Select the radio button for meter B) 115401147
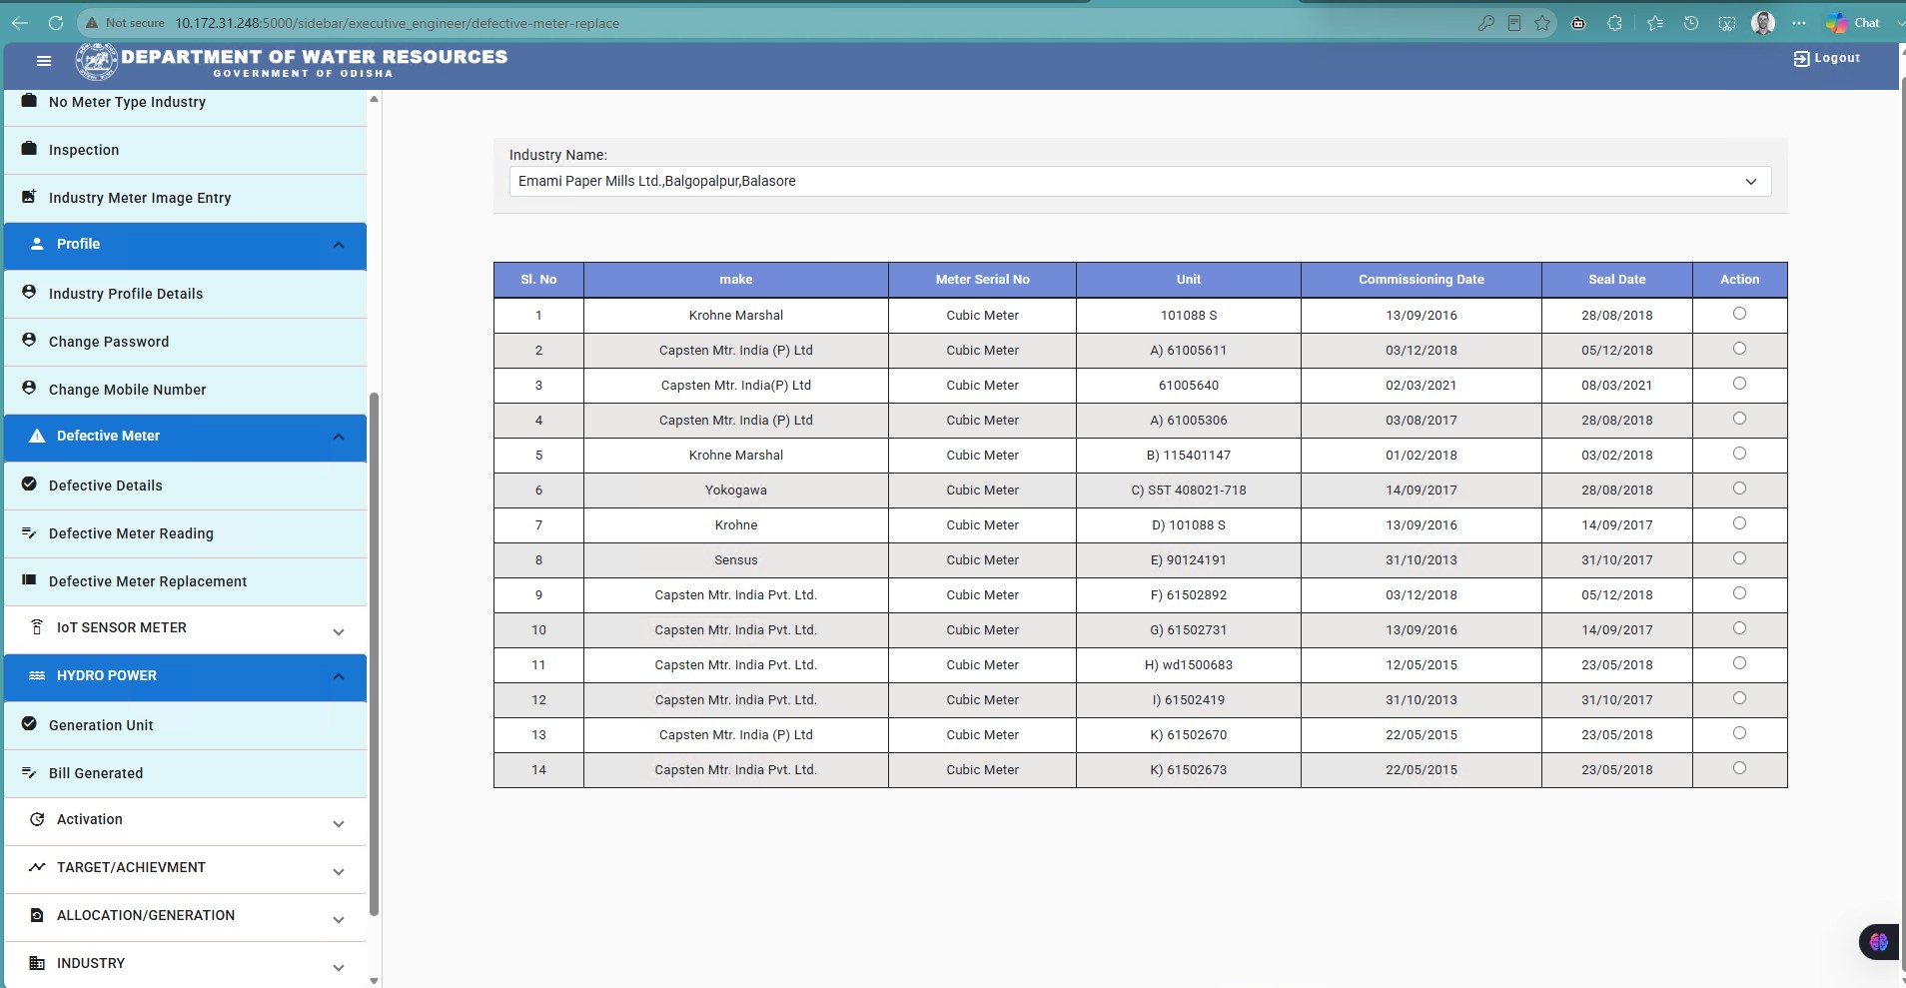The width and height of the screenshot is (1906, 988). click(1739, 454)
